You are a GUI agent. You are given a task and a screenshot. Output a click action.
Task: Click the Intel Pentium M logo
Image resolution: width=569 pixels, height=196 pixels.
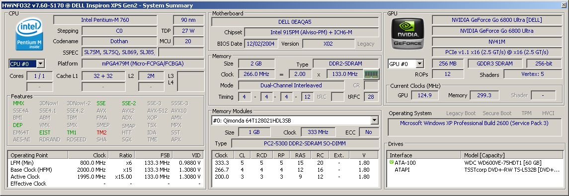pyautogui.click(x=29, y=34)
